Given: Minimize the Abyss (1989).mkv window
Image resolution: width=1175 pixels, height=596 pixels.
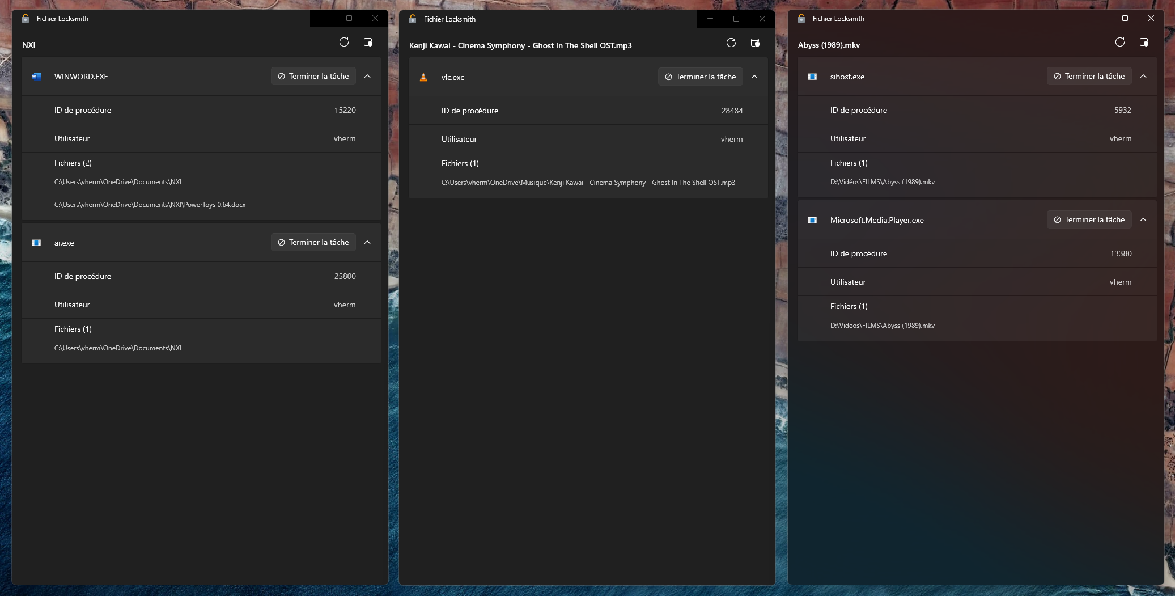Looking at the screenshot, I should (1099, 18).
